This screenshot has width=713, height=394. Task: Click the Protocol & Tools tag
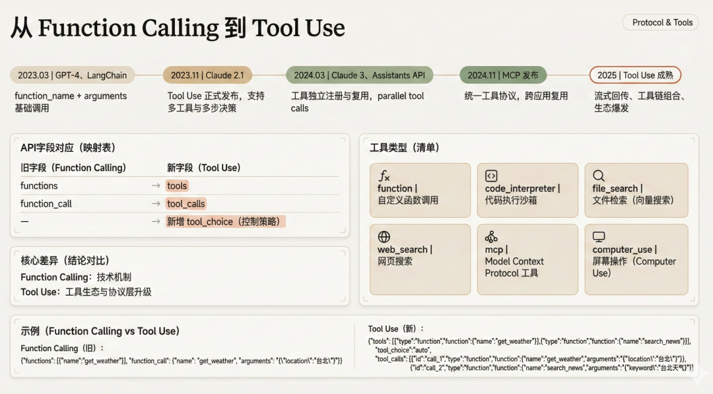tap(662, 22)
